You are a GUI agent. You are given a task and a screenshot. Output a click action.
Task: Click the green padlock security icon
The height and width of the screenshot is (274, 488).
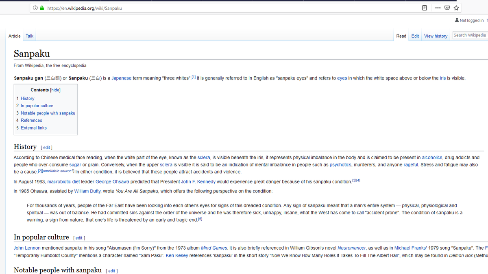pos(41,8)
